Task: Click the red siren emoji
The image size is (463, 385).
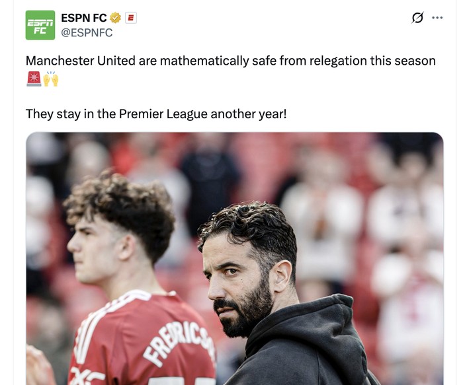Action: (x=34, y=80)
